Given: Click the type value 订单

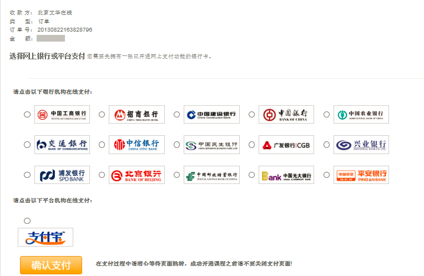Looking at the screenshot, I should click(44, 21).
